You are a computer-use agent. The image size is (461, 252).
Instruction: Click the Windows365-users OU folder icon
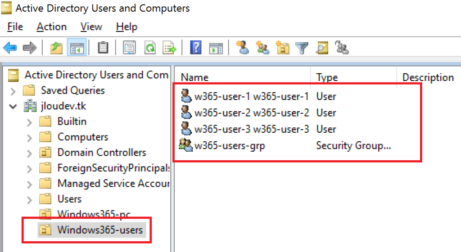[45, 229]
